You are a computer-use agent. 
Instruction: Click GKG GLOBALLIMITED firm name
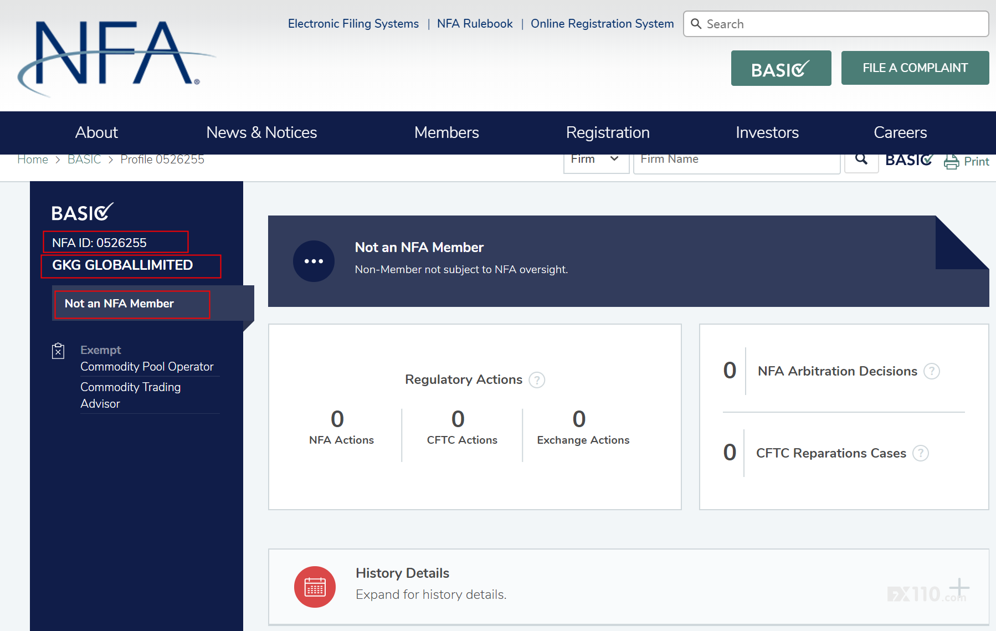pyautogui.click(x=122, y=265)
